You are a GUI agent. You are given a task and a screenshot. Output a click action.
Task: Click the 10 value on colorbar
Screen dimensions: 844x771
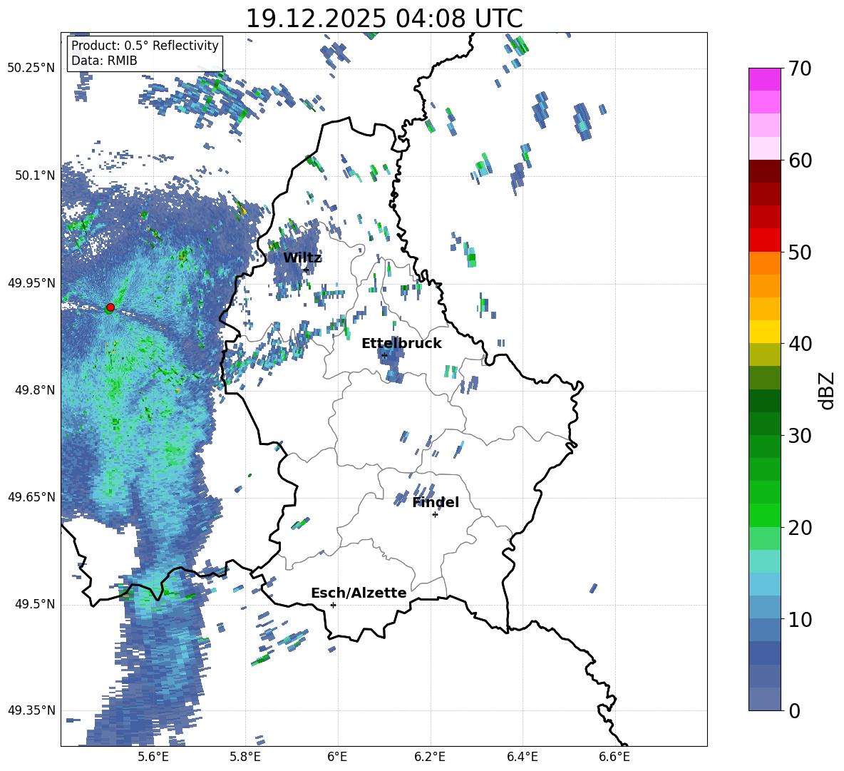click(800, 619)
